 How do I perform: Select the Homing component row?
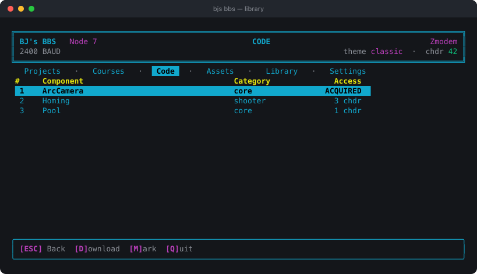click(193, 101)
